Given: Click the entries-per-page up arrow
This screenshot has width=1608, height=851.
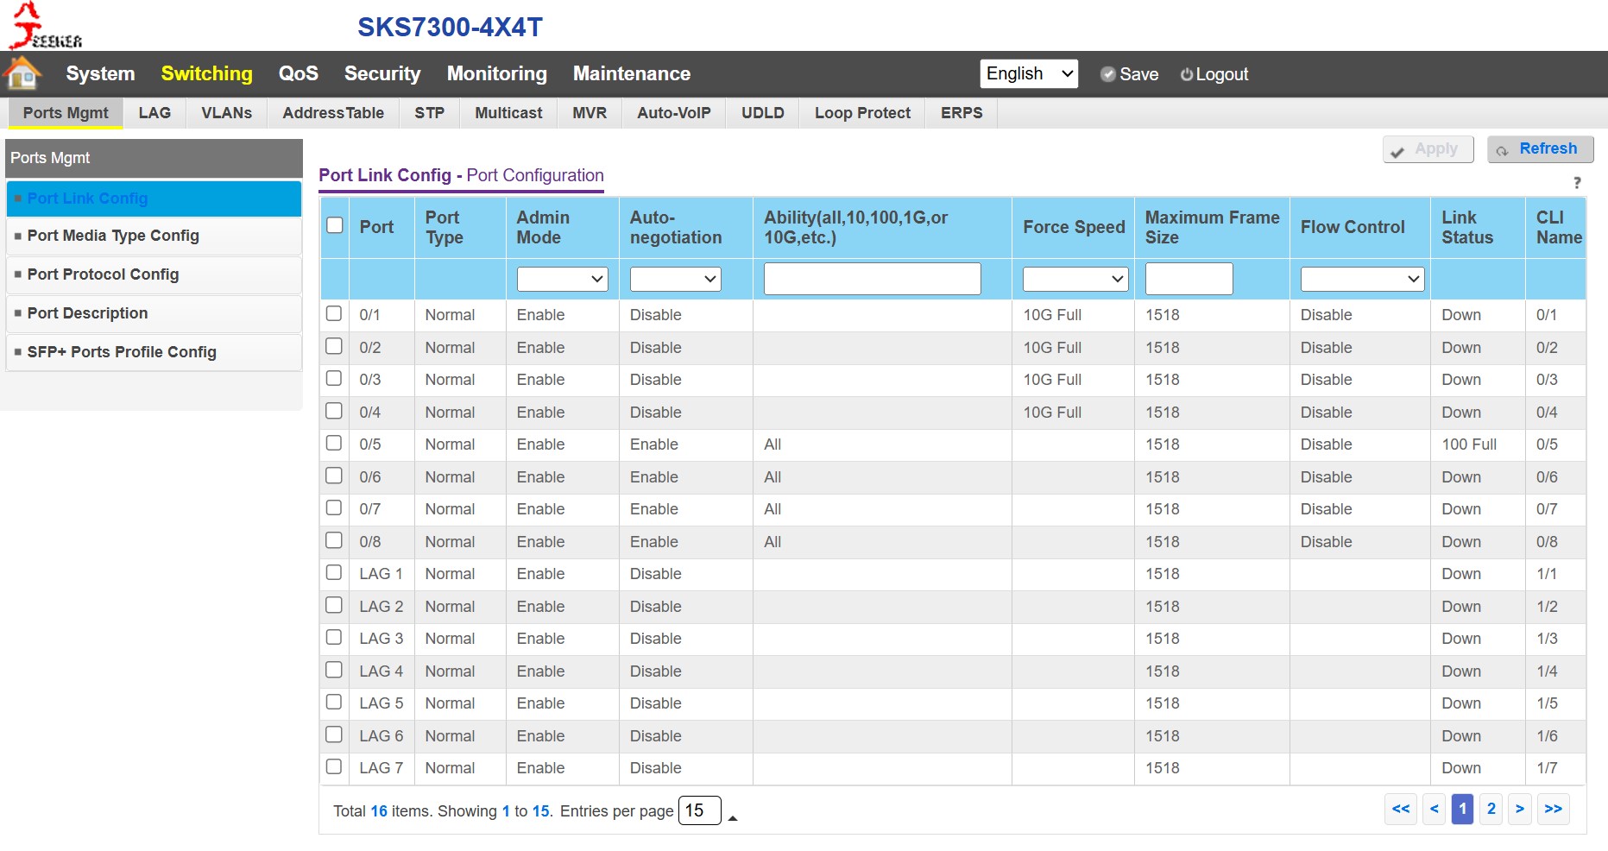Looking at the screenshot, I should click(733, 817).
